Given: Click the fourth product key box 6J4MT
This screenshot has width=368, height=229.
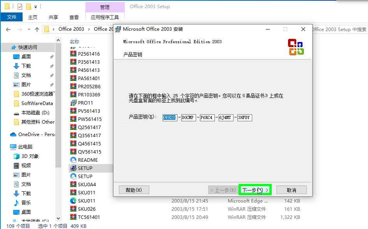Looking at the screenshot, I should 226,117.
